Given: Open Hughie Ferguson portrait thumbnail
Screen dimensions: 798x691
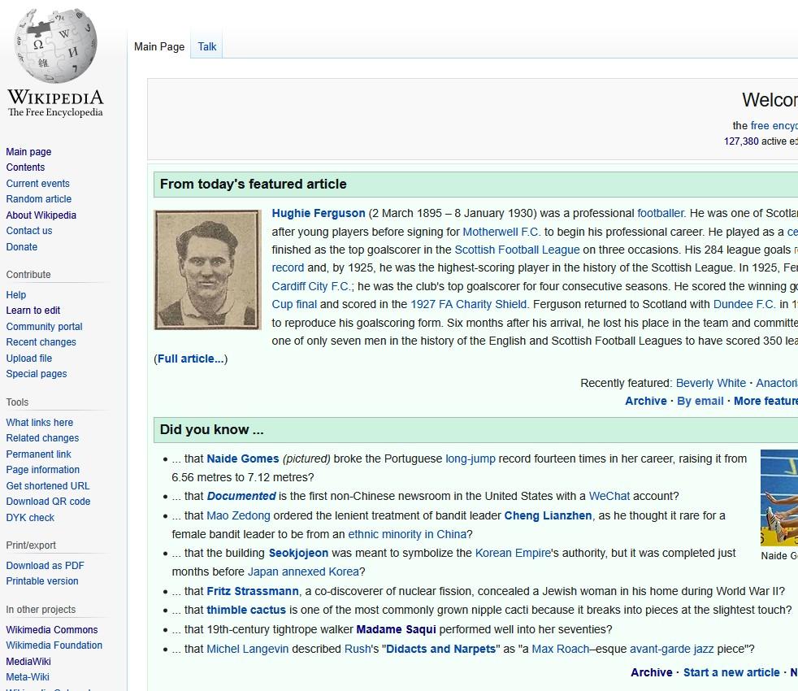Looking at the screenshot, I should click(208, 269).
